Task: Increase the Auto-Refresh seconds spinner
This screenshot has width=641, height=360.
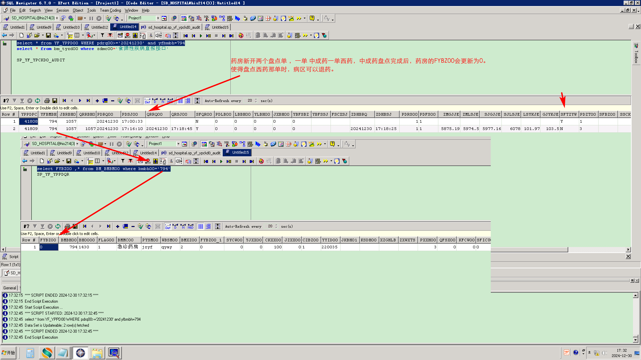Action: pos(256,99)
